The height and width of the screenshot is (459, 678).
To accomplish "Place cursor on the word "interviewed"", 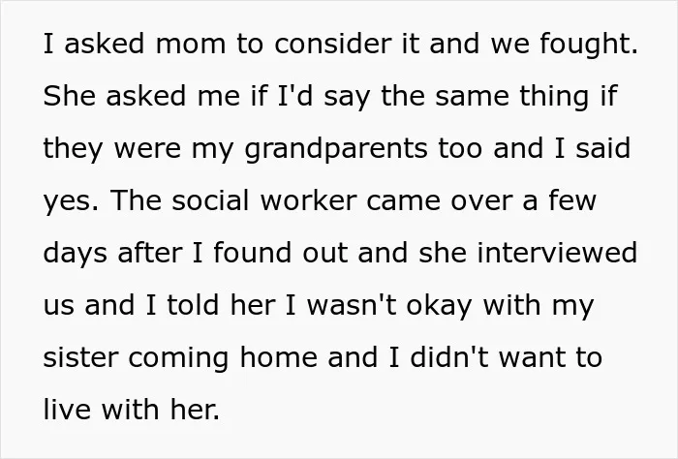I will [x=557, y=253].
